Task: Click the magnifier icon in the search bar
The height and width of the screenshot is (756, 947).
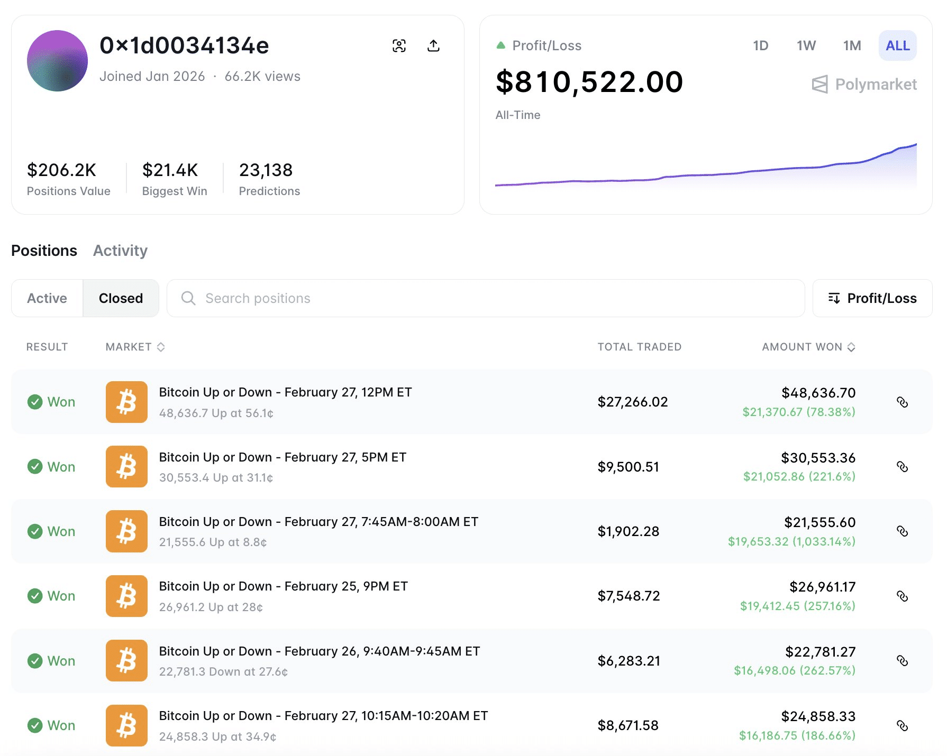Action: click(x=188, y=298)
